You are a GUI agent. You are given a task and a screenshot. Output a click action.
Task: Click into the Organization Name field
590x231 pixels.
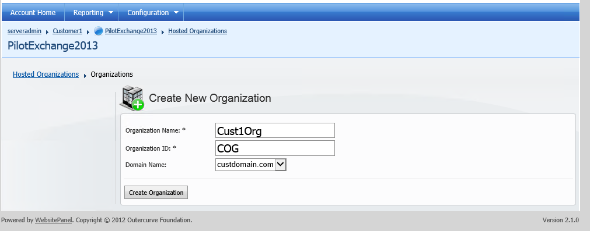(275, 130)
